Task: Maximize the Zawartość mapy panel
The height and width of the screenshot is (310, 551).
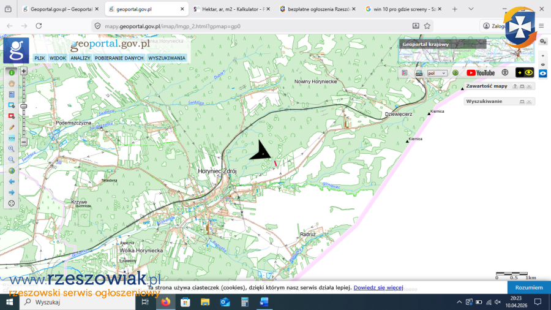Action: [522, 86]
